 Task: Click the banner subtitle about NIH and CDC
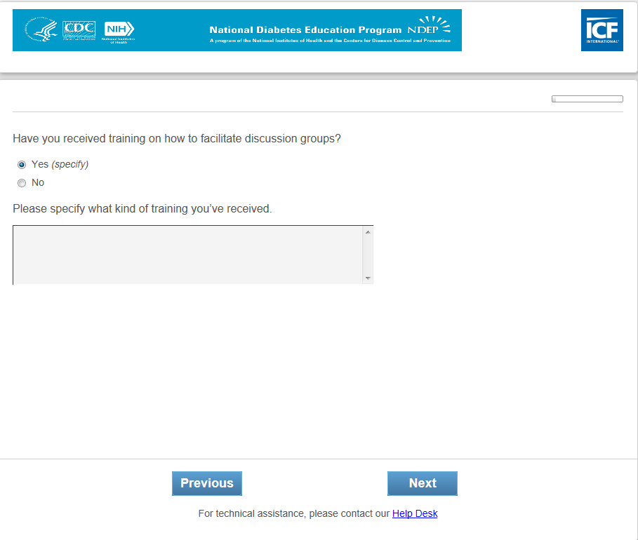click(x=330, y=41)
